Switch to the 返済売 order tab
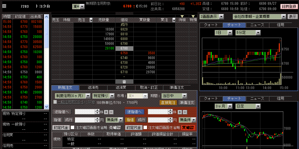The image size is (299, 149). click(x=93, y=88)
